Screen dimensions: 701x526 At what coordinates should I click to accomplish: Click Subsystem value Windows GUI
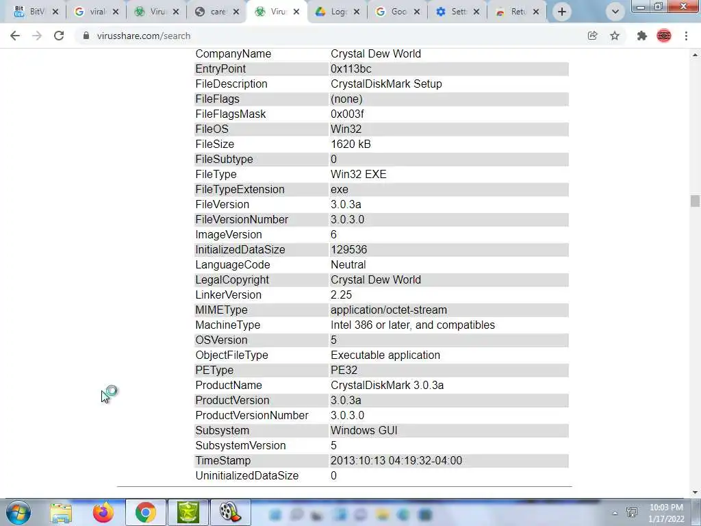(x=364, y=431)
